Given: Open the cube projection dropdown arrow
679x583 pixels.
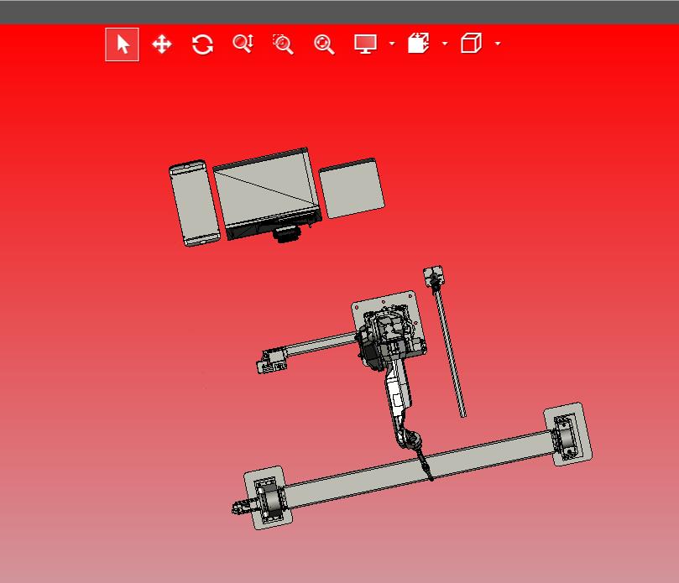Looking at the screenshot, I should tap(498, 44).
